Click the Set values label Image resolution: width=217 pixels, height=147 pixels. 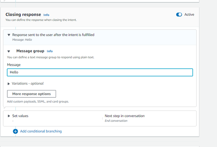pos(20,116)
